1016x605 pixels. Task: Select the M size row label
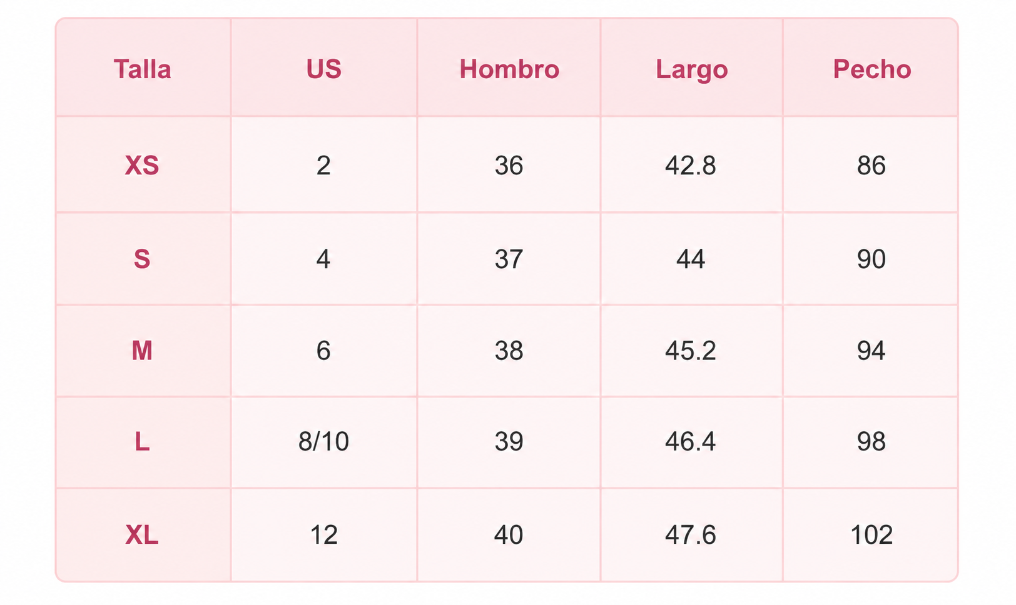(142, 351)
